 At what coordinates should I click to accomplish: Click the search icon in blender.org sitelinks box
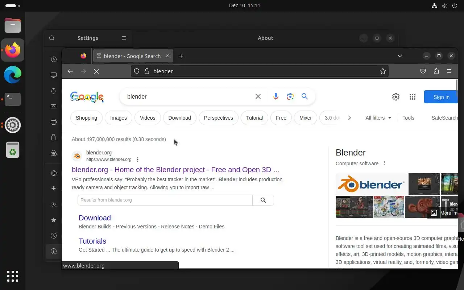[263, 200]
